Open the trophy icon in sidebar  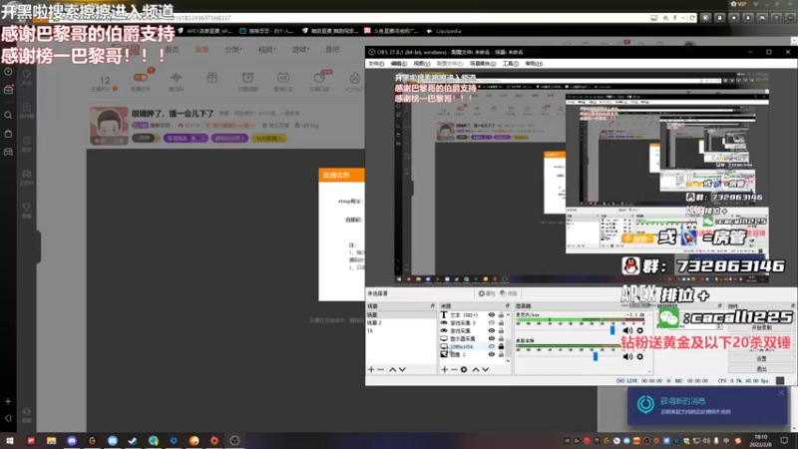tap(27, 208)
